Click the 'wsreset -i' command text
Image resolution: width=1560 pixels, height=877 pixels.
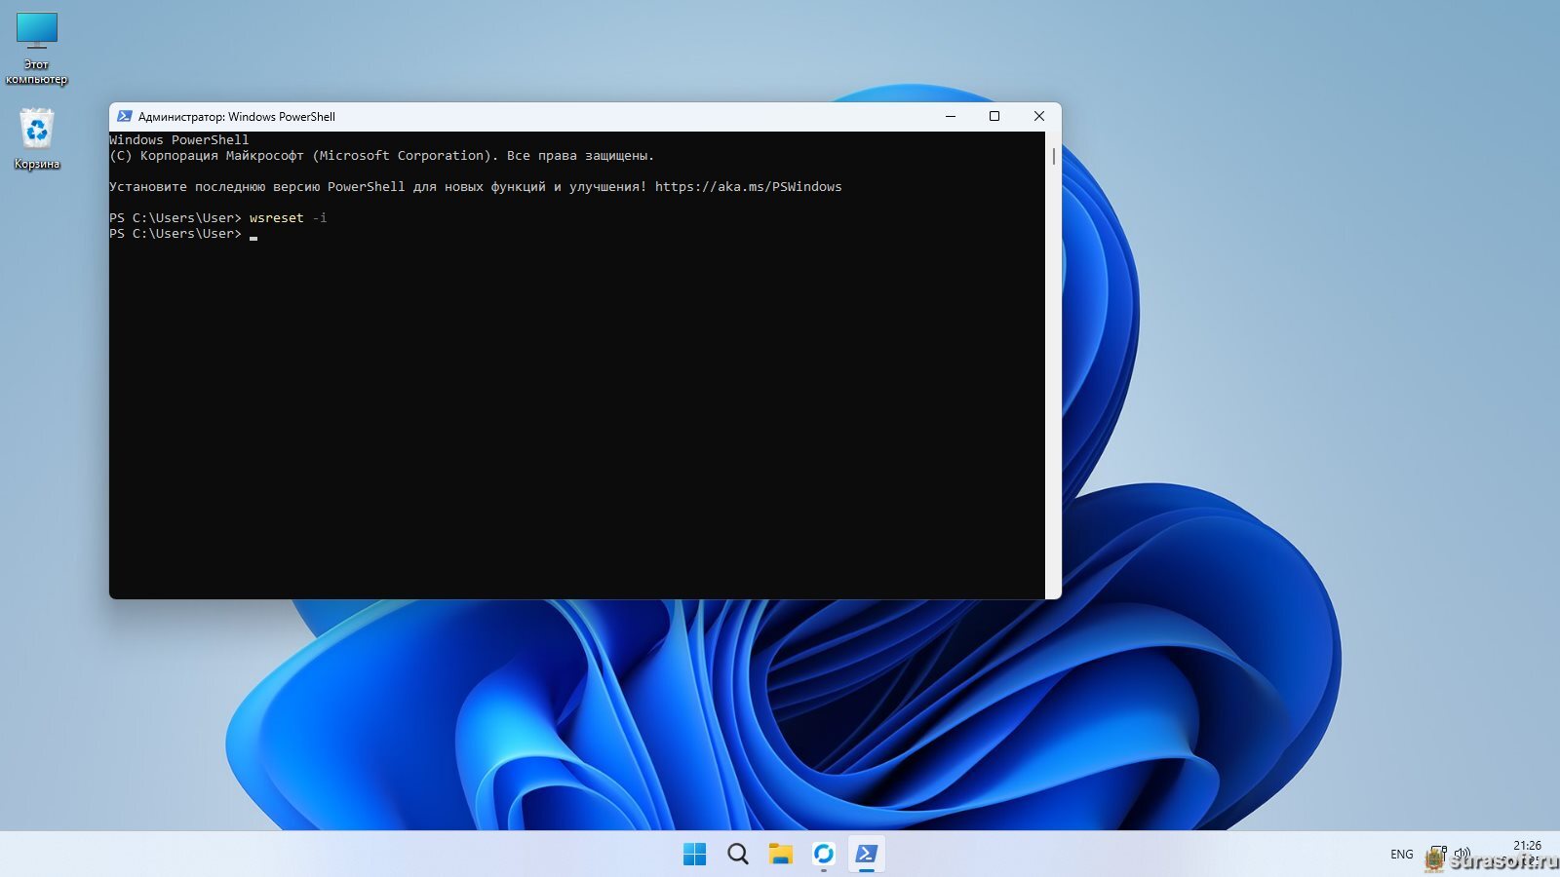tap(288, 218)
